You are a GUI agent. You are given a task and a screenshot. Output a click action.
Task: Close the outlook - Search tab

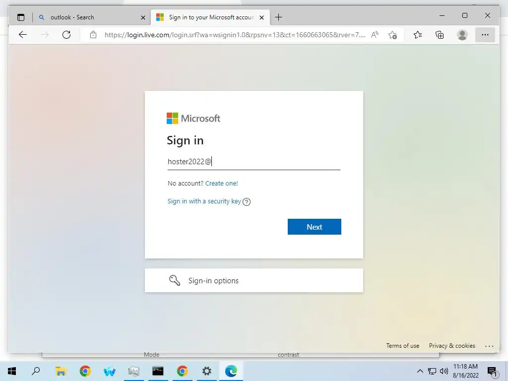tap(143, 17)
